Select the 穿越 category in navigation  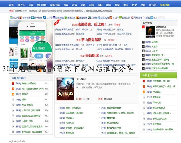tap(83, 5)
